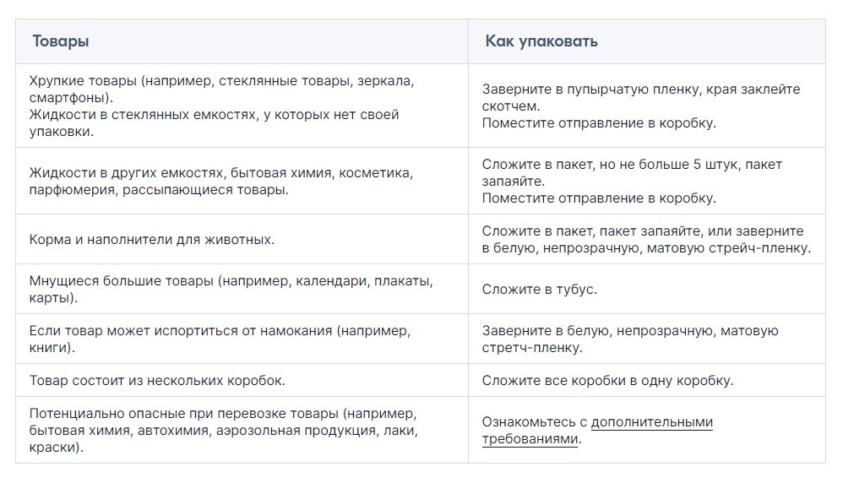Click the Сложите все коробки в одну коробку cell
Viewport: 843px width, 483px height.
click(x=647, y=380)
